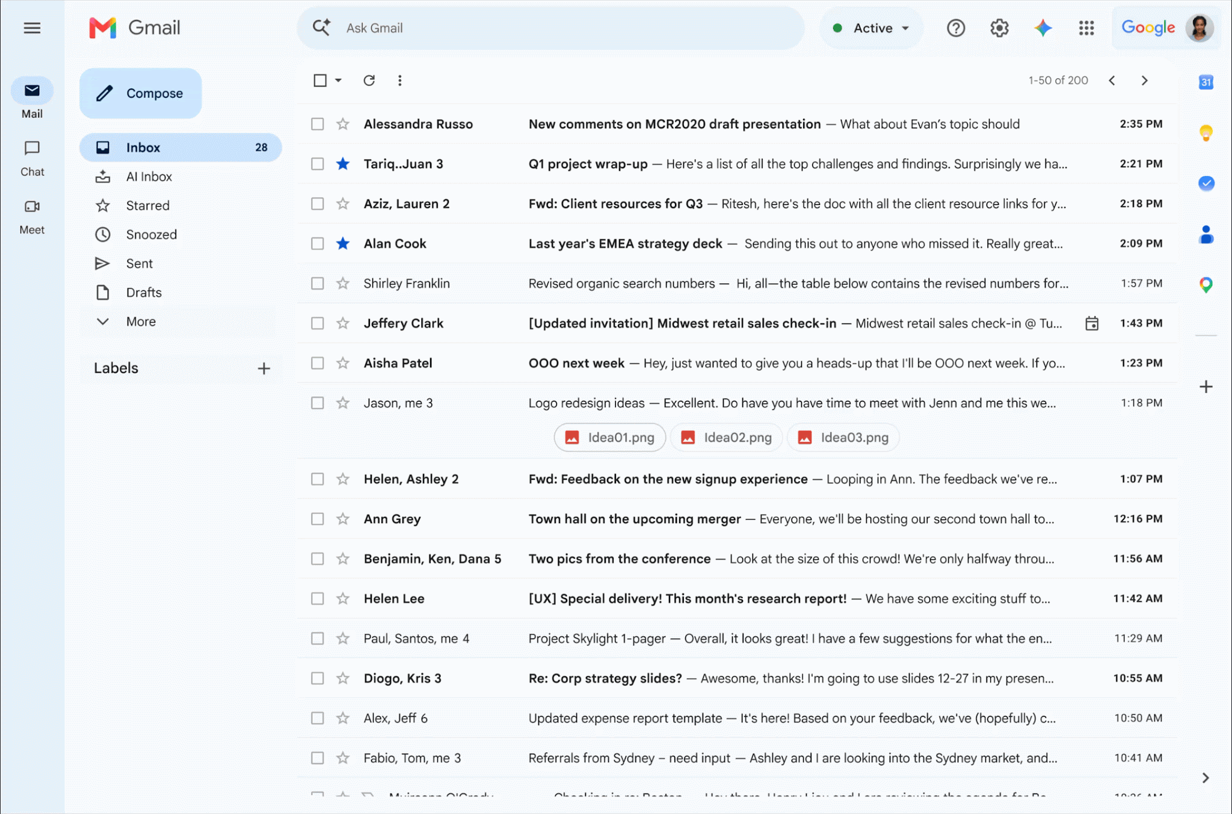Unstar the Alan Cook email
The width and height of the screenshot is (1232, 814).
[343, 243]
